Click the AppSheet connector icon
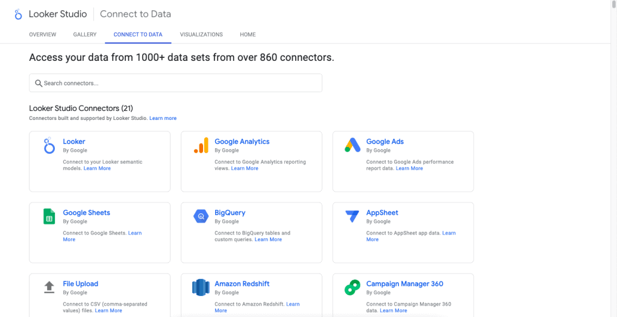The image size is (617, 317). 352,216
